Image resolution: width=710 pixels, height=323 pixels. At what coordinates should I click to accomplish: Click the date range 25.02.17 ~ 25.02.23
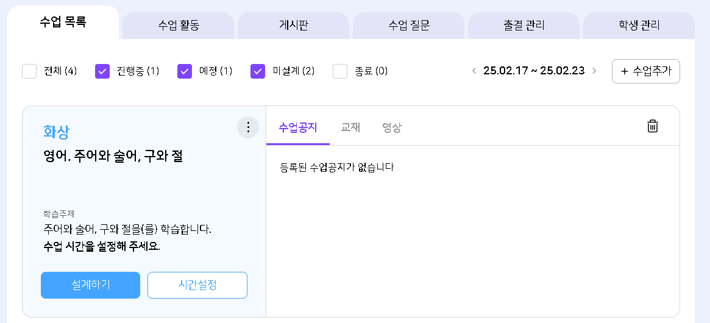[x=534, y=71]
